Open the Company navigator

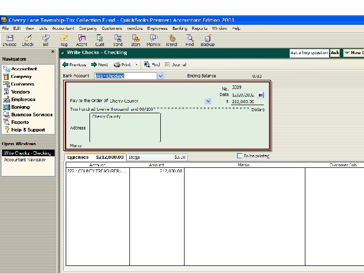click(17, 76)
